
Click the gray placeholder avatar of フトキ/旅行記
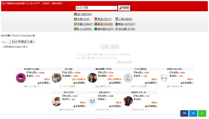128,78
